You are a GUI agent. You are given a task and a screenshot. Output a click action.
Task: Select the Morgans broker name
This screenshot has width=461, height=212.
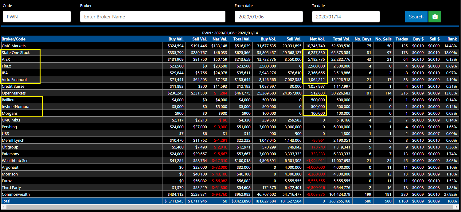10,113
